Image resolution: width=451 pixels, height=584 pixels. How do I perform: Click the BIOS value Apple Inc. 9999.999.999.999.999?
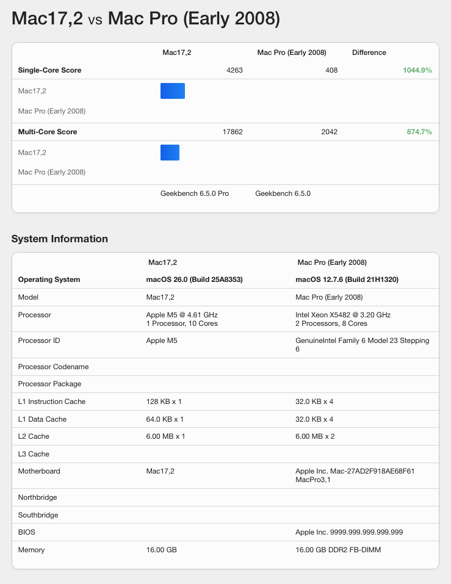(x=349, y=532)
